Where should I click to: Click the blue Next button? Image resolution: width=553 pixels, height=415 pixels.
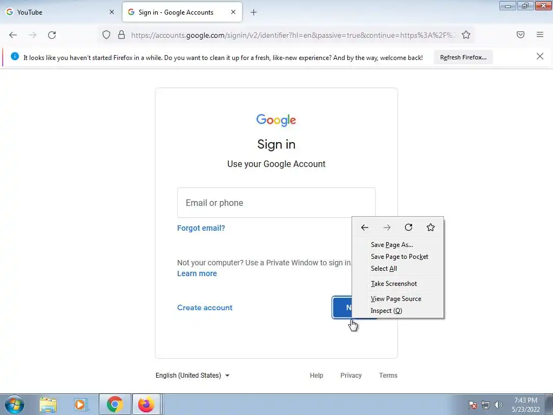pyautogui.click(x=342, y=307)
